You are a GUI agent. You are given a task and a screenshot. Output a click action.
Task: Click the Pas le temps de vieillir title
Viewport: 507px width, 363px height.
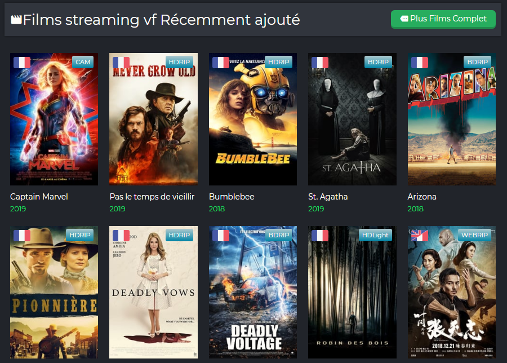click(x=152, y=196)
